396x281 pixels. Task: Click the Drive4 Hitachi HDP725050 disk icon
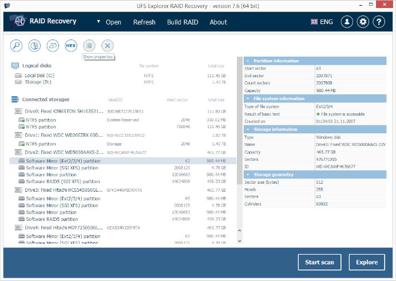(x=18, y=227)
